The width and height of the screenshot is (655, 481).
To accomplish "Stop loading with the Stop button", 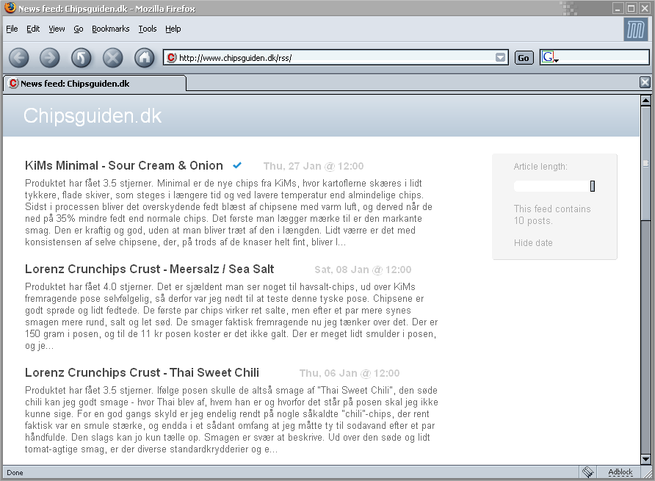I will pyautogui.click(x=113, y=58).
